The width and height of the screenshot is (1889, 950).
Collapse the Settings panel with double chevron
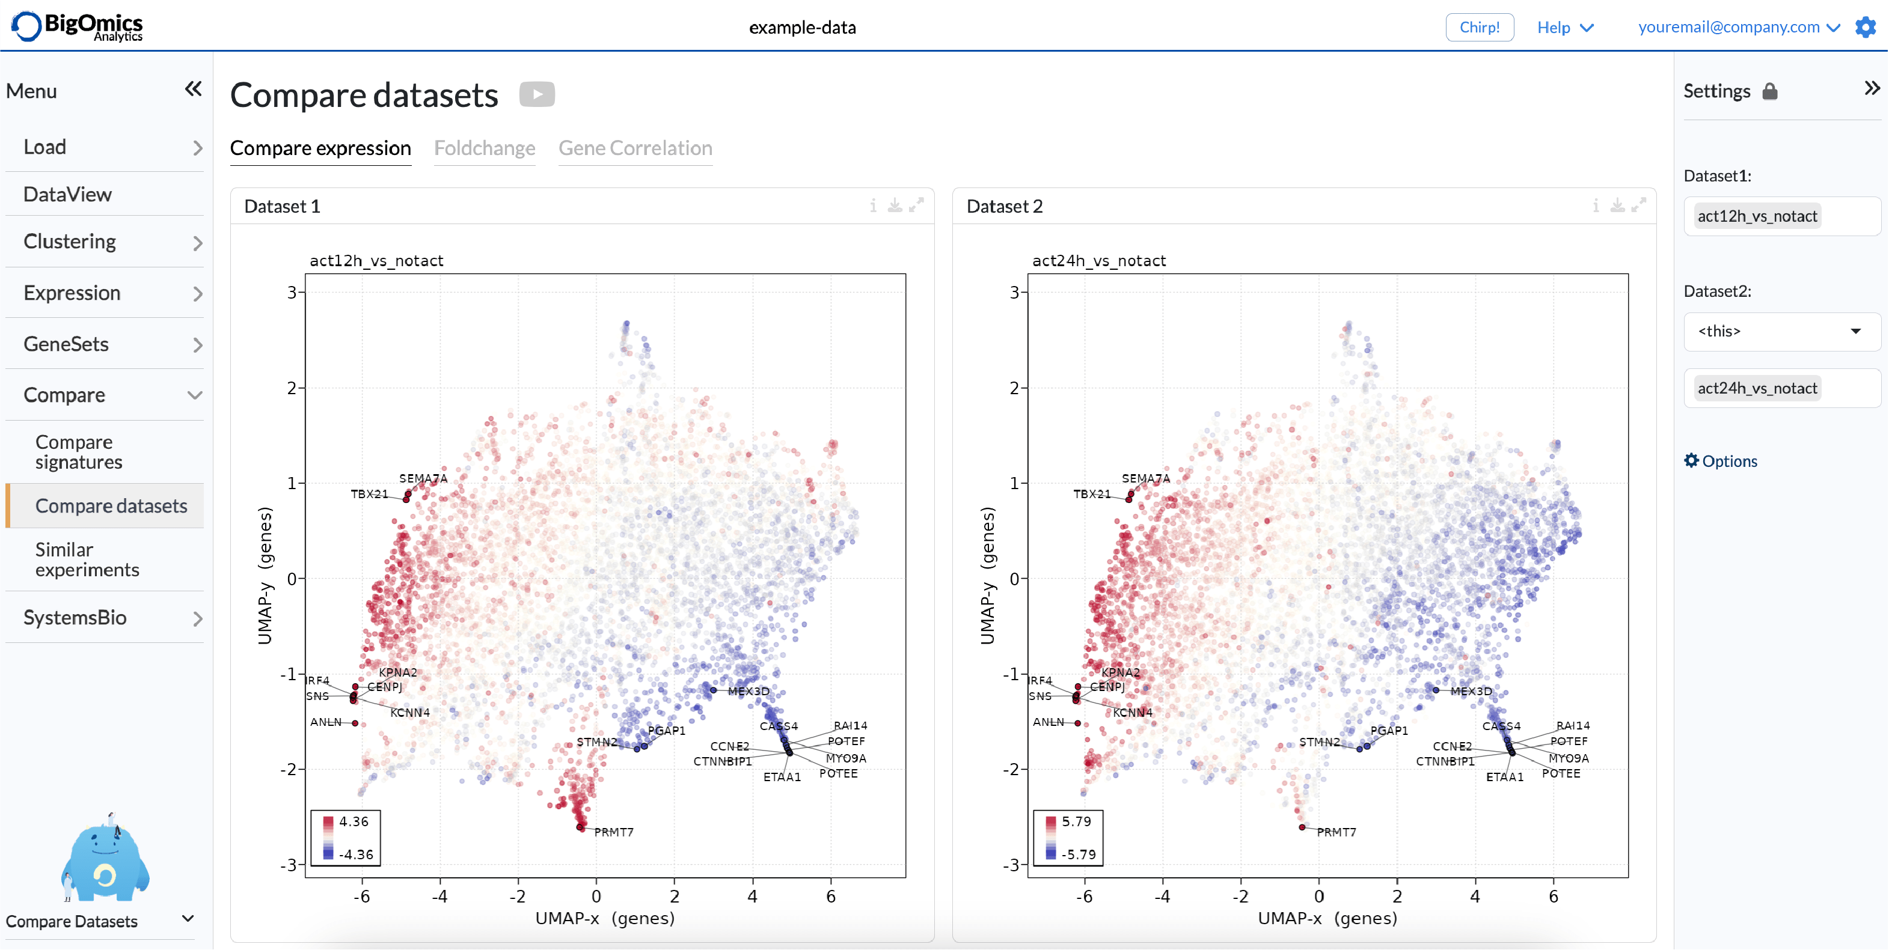1872,89
